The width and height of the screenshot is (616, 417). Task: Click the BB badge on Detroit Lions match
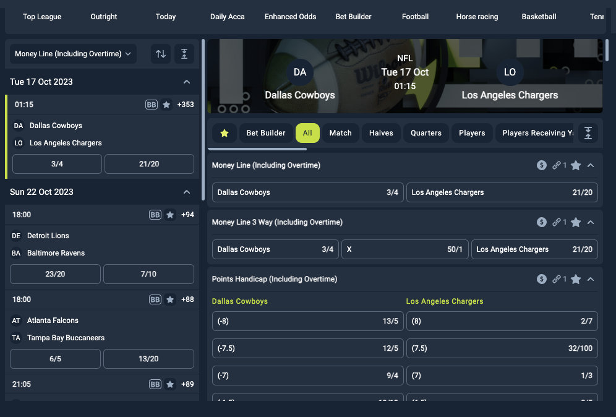(x=155, y=215)
